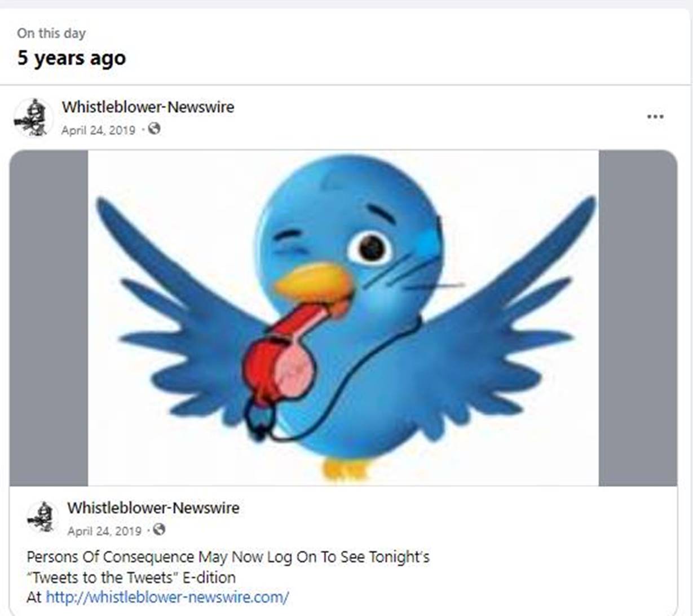Click the left gray margin of the image
This screenshot has width=693, height=616.
[48, 318]
